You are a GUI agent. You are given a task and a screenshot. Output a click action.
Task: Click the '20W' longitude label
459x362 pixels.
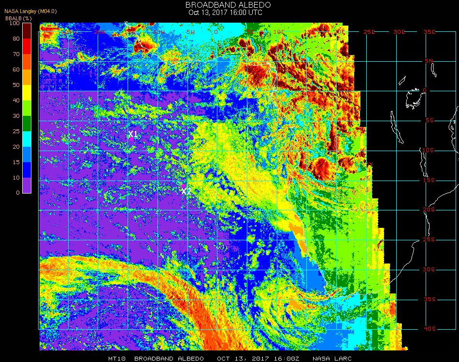[100, 32]
